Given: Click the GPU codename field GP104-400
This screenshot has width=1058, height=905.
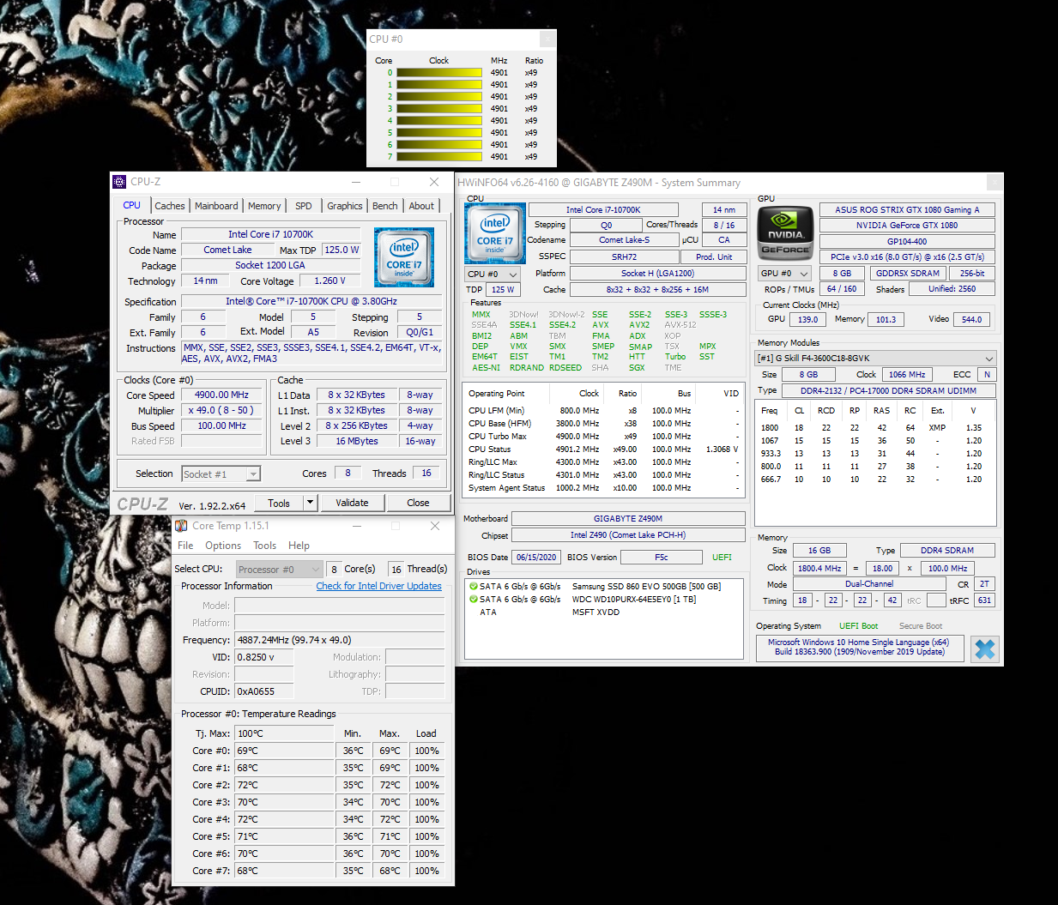Looking at the screenshot, I should click(907, 242).
